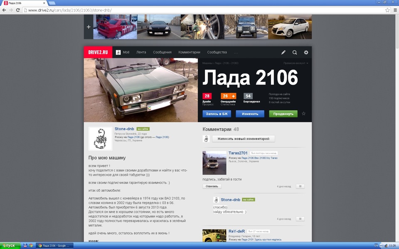Click the Прогресс link under Drive
This screenshot has width=399, height=249.
point(208,105)
